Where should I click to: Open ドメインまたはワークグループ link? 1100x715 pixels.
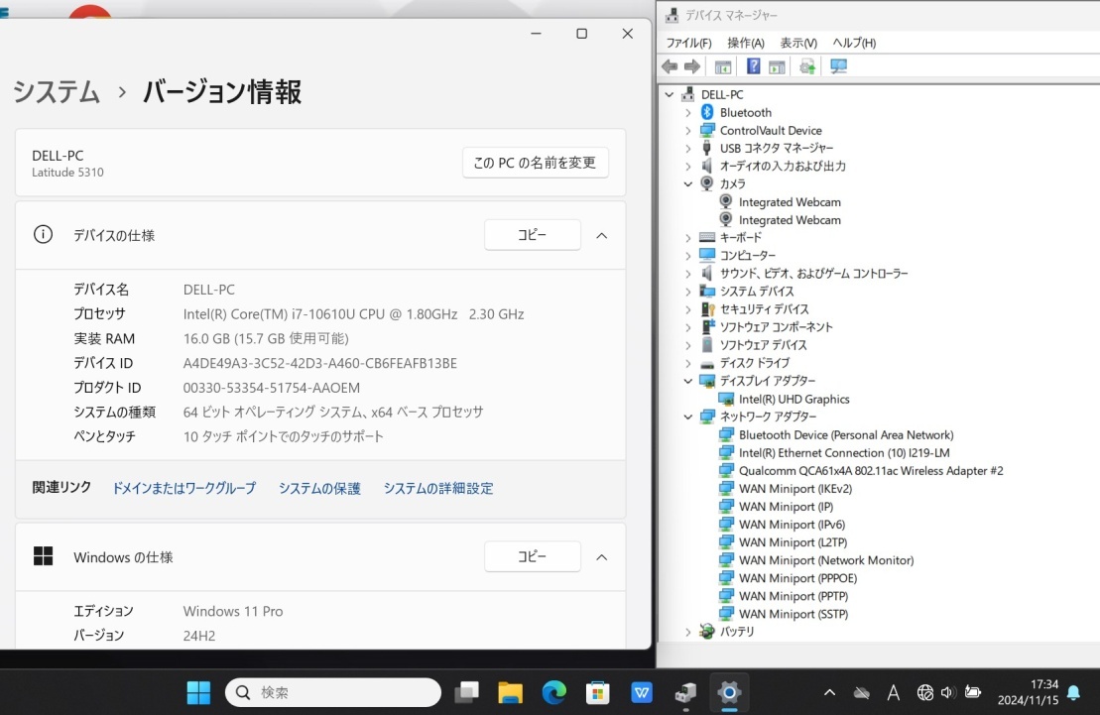tap(183, 488)
